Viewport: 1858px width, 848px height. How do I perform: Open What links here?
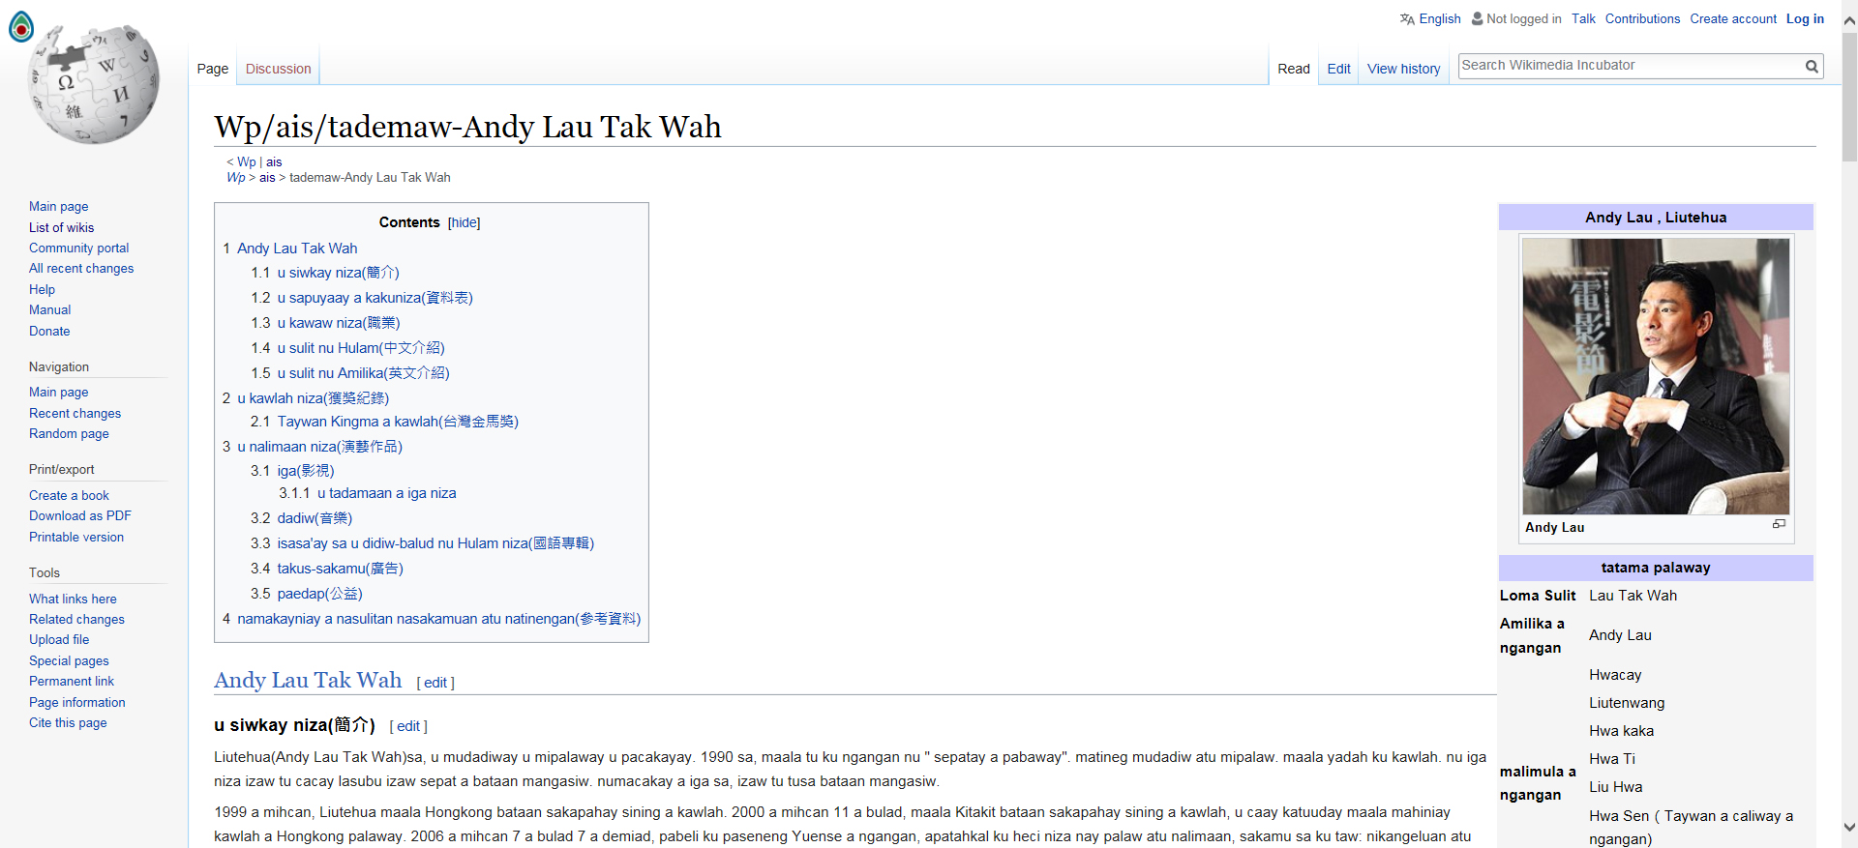(73, 599)
